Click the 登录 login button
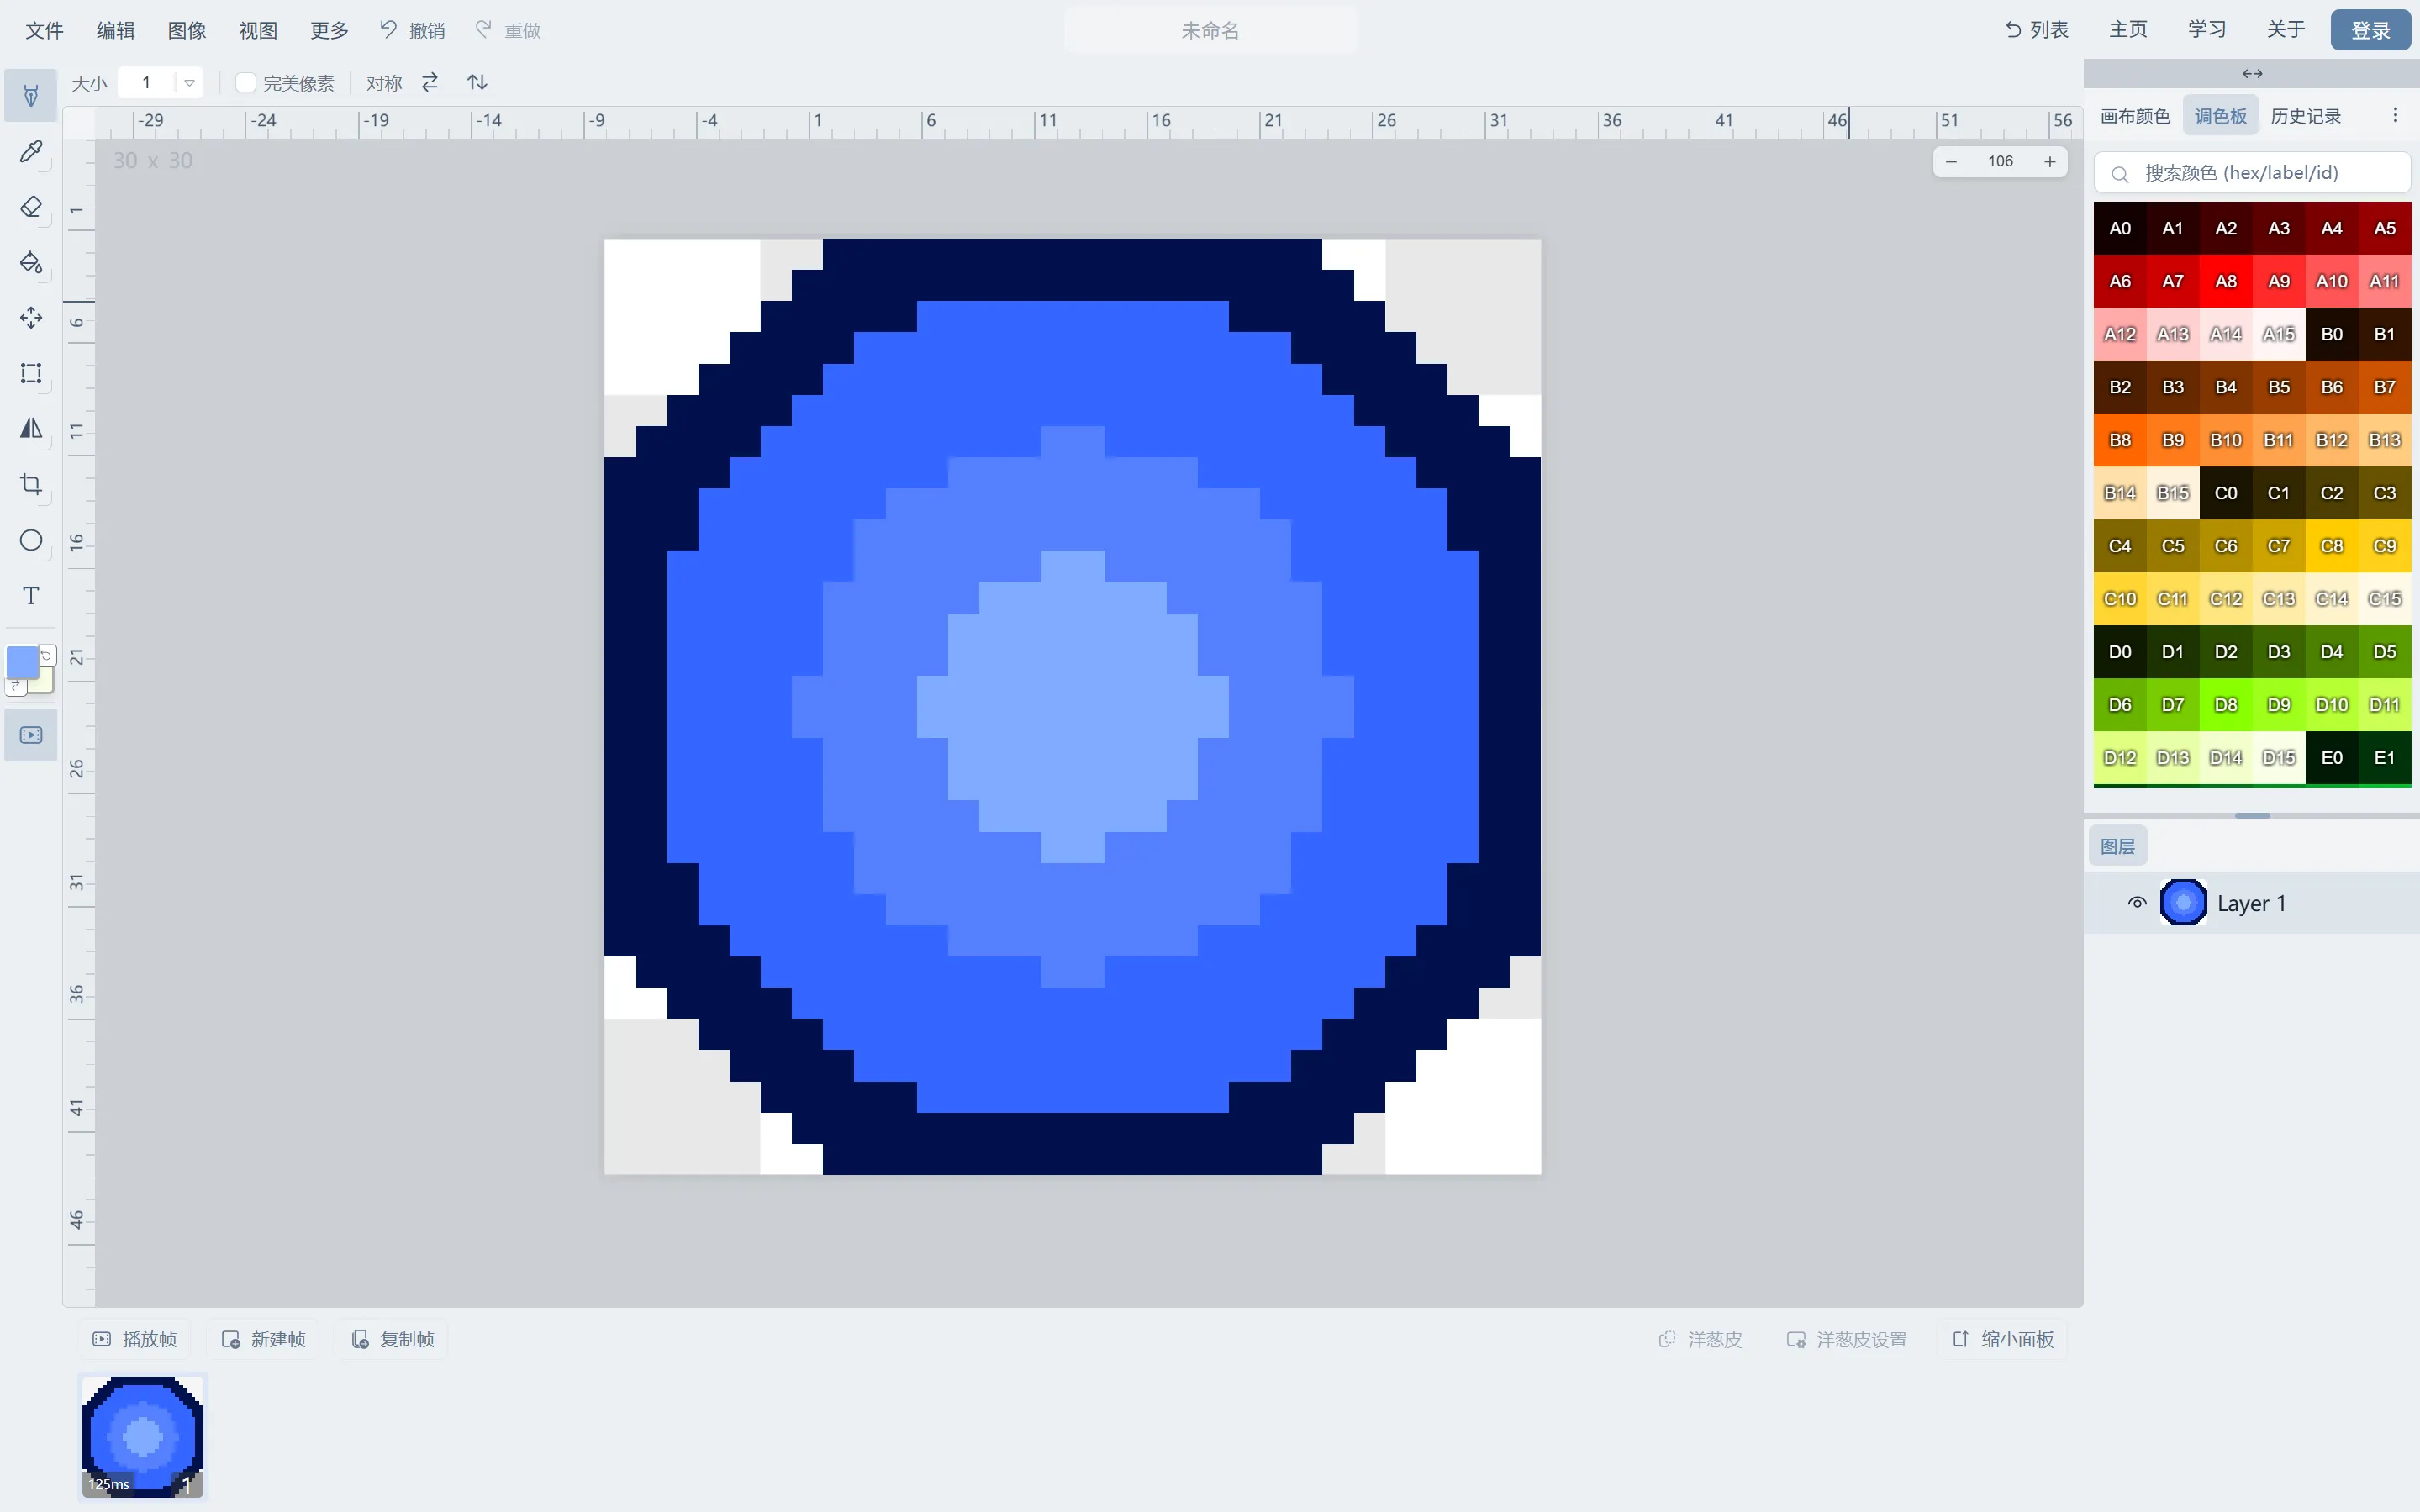 tap(2370, 30)
